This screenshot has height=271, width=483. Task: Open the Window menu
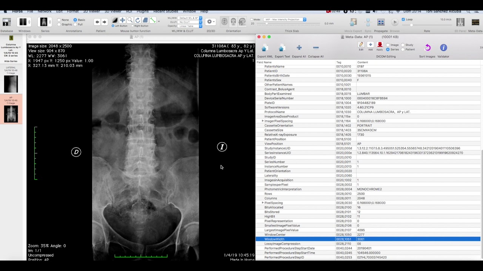tap(189, 11)
